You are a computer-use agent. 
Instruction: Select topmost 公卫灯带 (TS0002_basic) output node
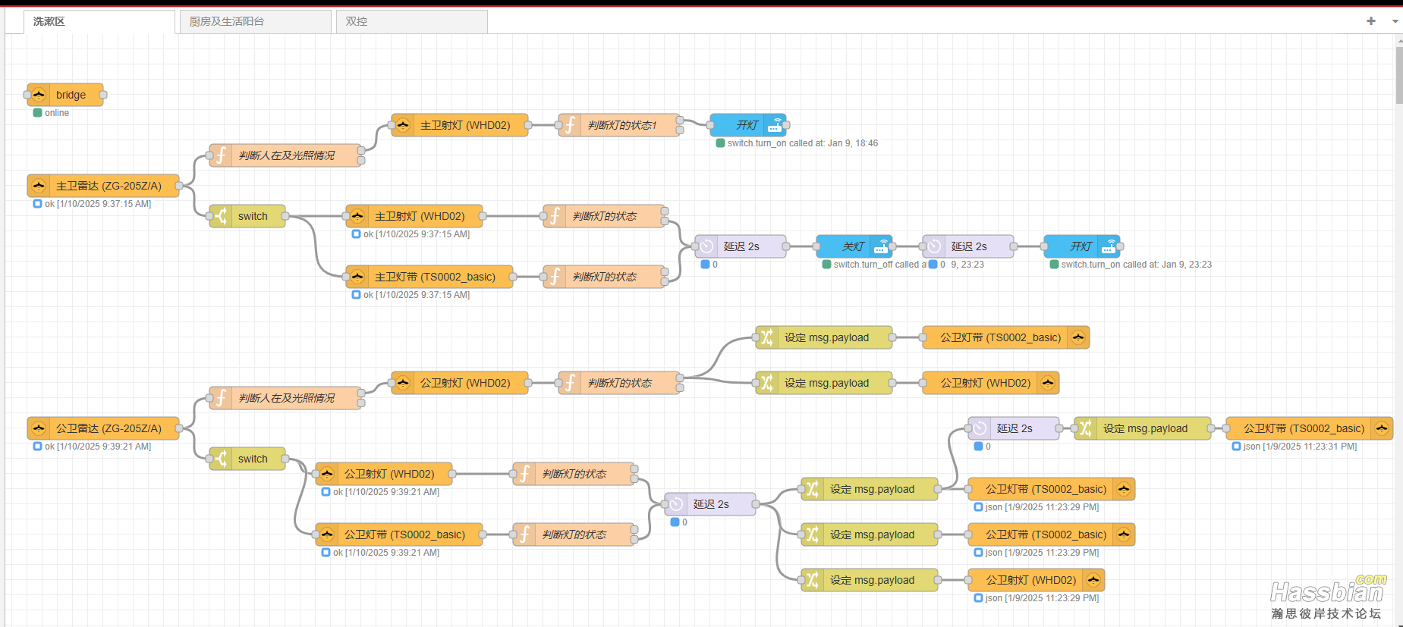[x=1006, y=337]
